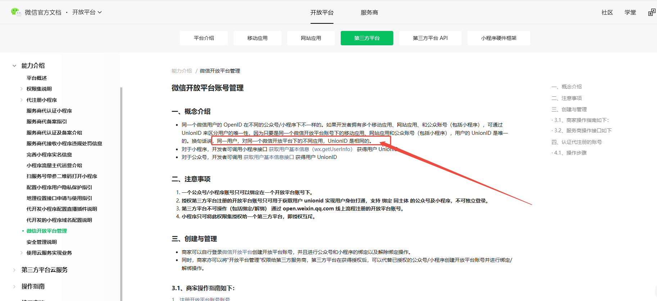Open 服务商代认证小程序 in the sidebar

pyautogui.click(x=49, y=111)
